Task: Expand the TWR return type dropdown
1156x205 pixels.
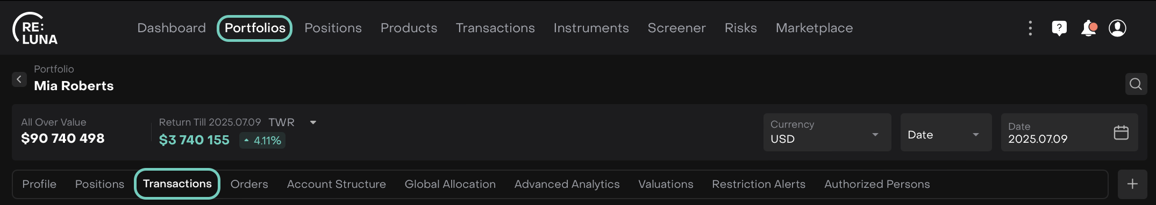Action: point(313,122)
